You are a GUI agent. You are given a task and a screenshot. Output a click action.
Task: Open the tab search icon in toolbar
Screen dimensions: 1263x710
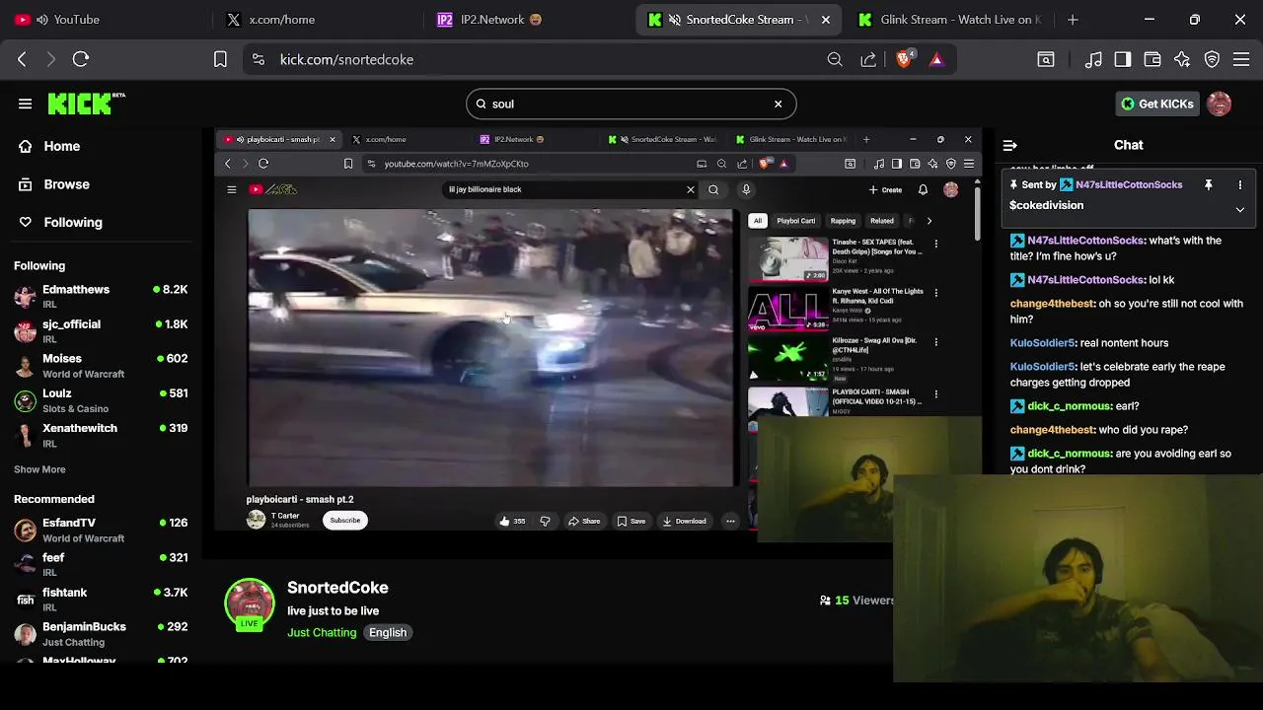pos(1046,59)
